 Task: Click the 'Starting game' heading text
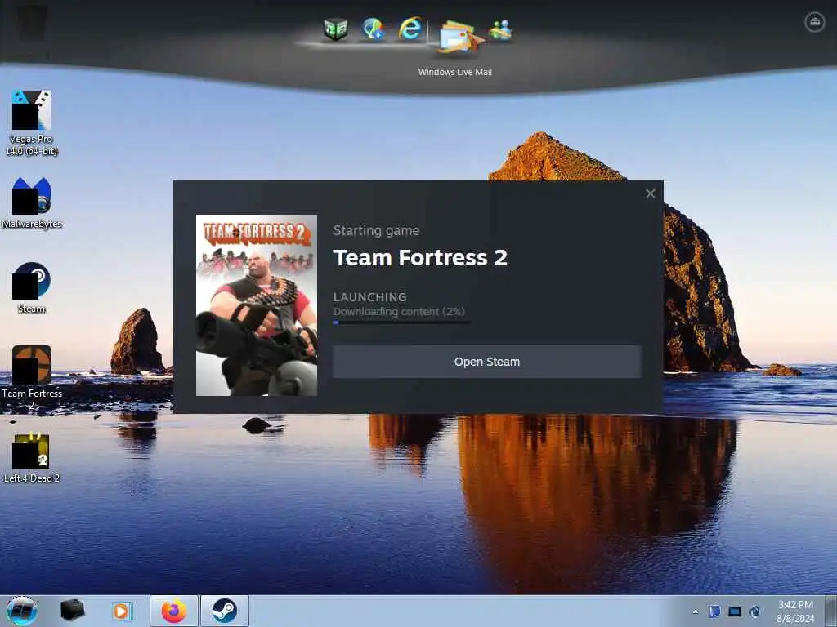click(x=376, y=230)
